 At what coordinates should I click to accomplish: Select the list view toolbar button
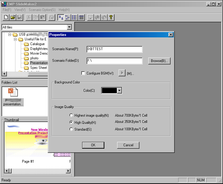click(x=74, y=18)
